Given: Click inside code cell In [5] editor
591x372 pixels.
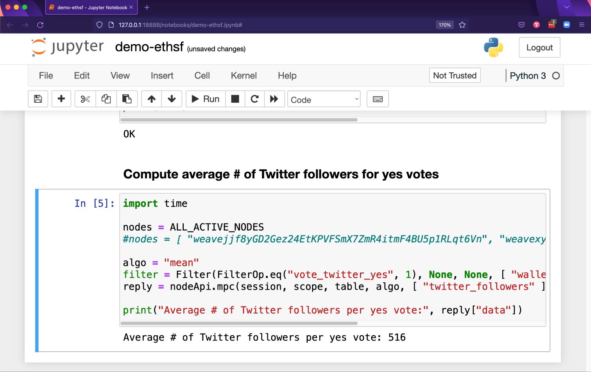Looking at the screenshot, I should tap(333, 257).
